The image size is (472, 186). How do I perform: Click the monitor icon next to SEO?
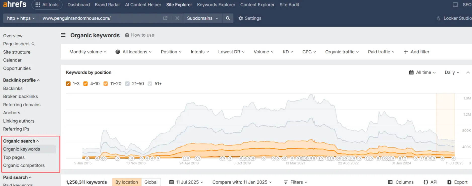pyautogui.click(x=455, y=5)
